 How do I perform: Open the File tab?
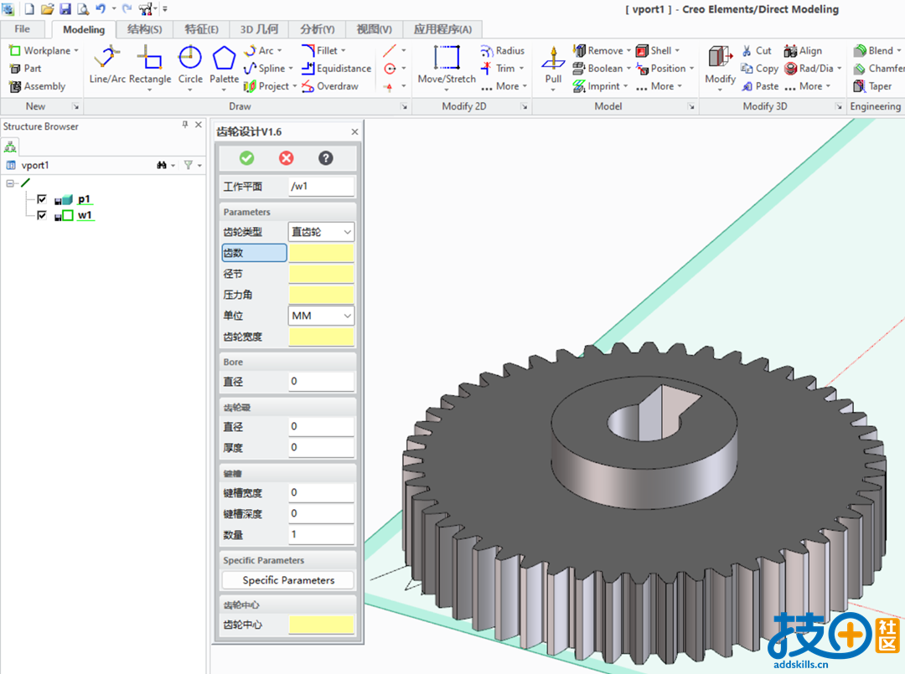(23, 28)
